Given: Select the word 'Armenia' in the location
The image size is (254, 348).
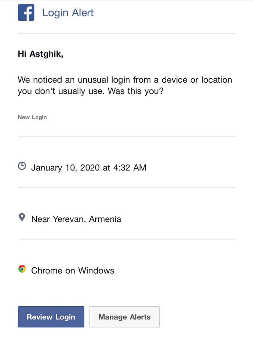Looking at the screenshot, I should click(105, 219).
